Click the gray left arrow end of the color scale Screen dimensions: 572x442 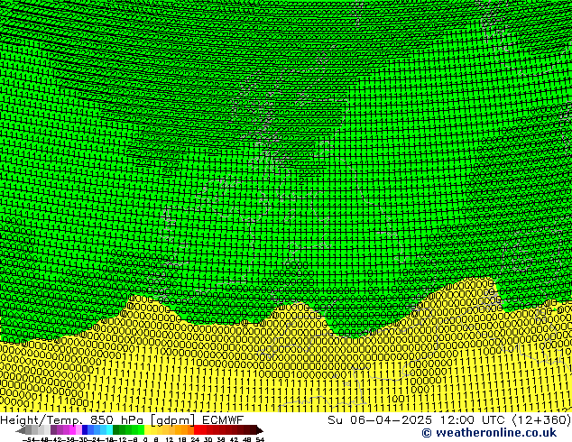coord(21,430)
